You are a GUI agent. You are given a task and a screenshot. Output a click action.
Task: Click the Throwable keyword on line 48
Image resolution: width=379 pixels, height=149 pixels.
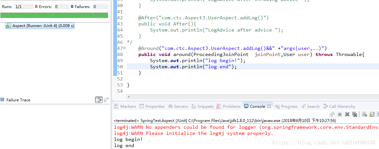[x=349, y=54]
